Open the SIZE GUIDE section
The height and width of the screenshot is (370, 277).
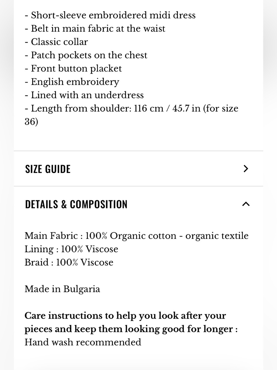coord(138,169)
